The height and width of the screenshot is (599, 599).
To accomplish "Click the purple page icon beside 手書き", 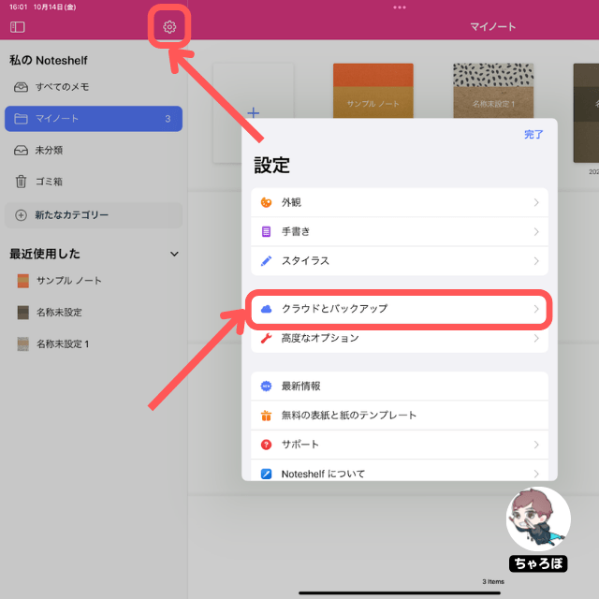I will pyautogui.click(x=266, y=231).
